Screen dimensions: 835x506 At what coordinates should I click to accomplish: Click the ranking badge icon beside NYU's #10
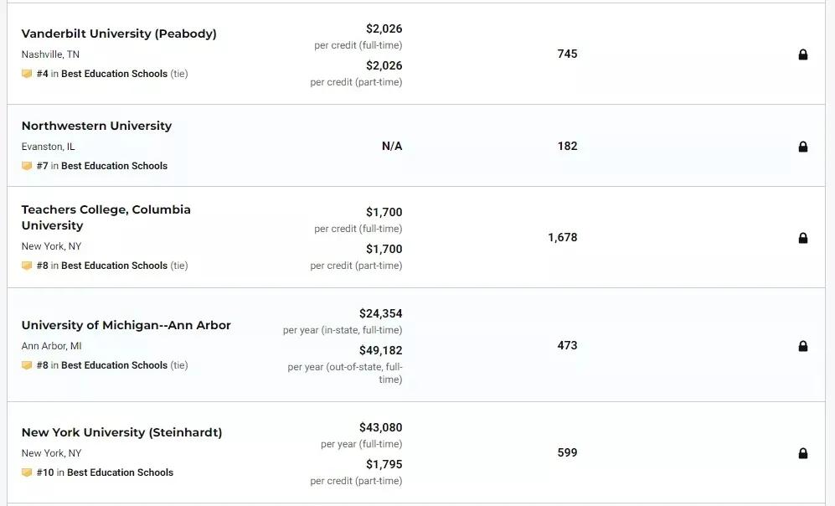coord(27,472)
